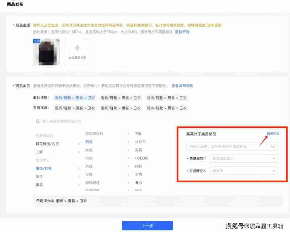The width and height of the screenshot is (290, 232).
Task: Open the 查看发布攻略 link
Action: (183, 85)
